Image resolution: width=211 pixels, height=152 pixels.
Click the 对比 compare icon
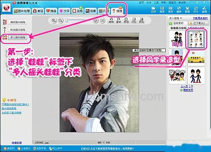pos(134,20)
